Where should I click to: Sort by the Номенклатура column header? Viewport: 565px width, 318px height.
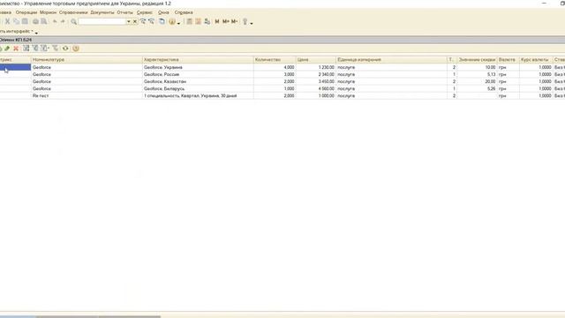[87, 59]
